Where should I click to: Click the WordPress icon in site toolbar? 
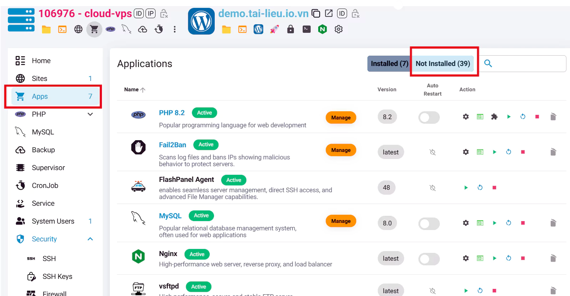[x=258, y=29]
